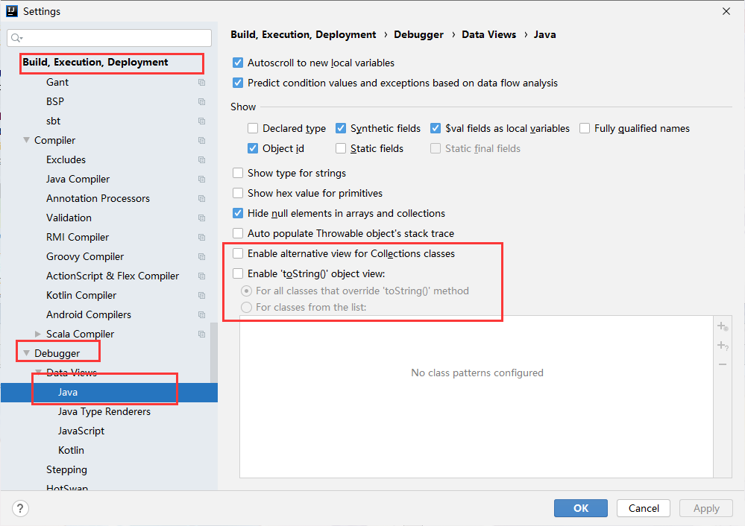Click the search magnifier icon in settings

[x=16, y=38]
